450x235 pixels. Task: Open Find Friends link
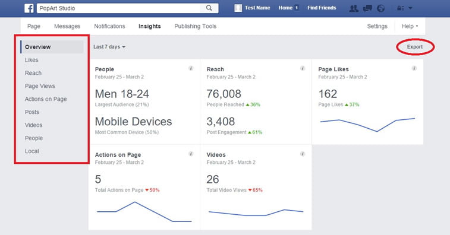click(x=322, y=8)
